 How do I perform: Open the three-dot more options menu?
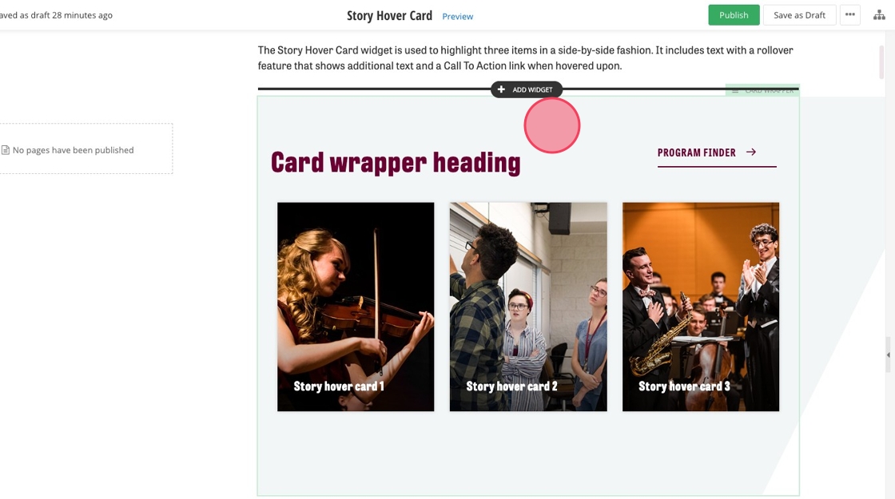[850, 15]
